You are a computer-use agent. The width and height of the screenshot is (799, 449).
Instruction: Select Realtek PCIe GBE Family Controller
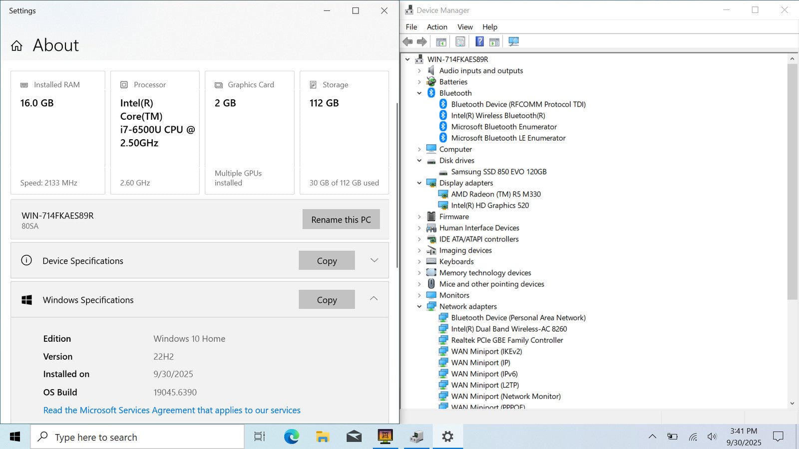(x=507, y=340)
